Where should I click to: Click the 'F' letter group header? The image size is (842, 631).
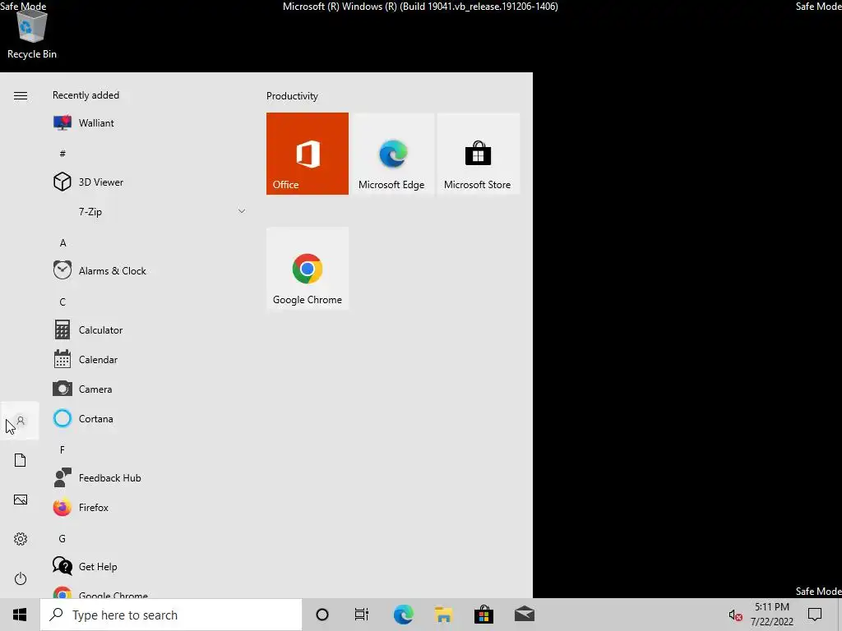pyautogui.click(x=62, y=449)
